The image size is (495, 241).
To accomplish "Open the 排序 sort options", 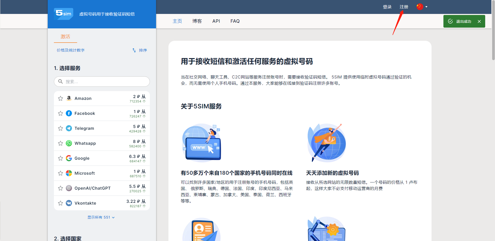I will tap(140, 50).
